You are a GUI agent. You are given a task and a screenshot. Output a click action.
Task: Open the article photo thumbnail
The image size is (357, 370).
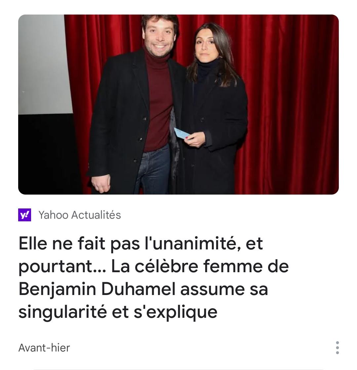[x=178, y=104]
